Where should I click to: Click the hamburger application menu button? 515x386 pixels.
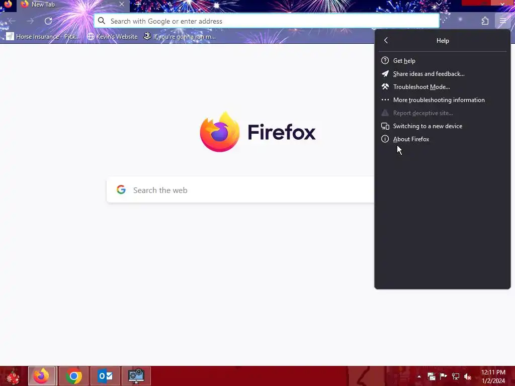pyautogui.click(x=502, y=21)
